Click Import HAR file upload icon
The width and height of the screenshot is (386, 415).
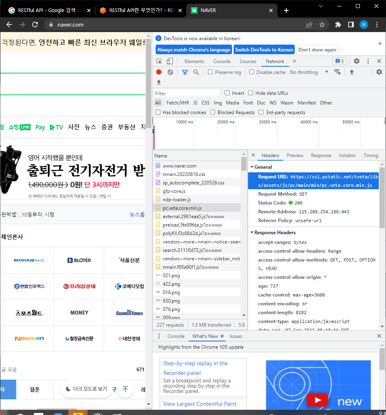(x=352, y=72)
